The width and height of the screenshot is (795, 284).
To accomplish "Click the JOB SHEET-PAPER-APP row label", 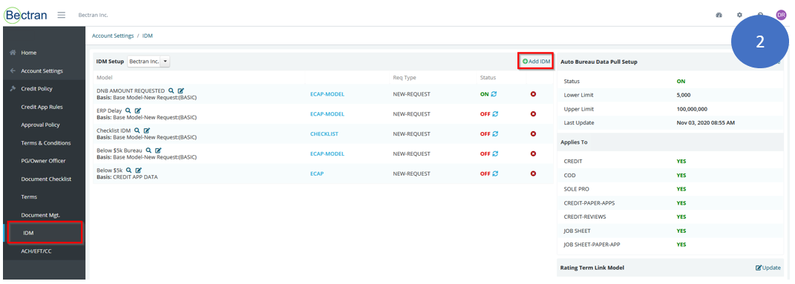I will tap(592, 244).
